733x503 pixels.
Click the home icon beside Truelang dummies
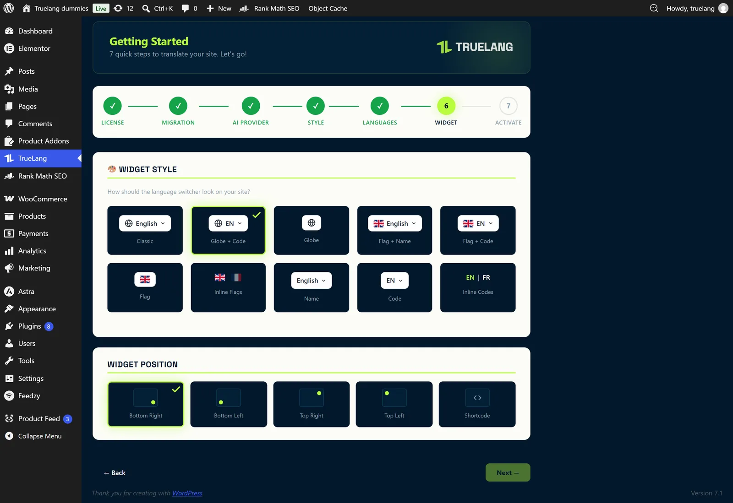point(26,8)
